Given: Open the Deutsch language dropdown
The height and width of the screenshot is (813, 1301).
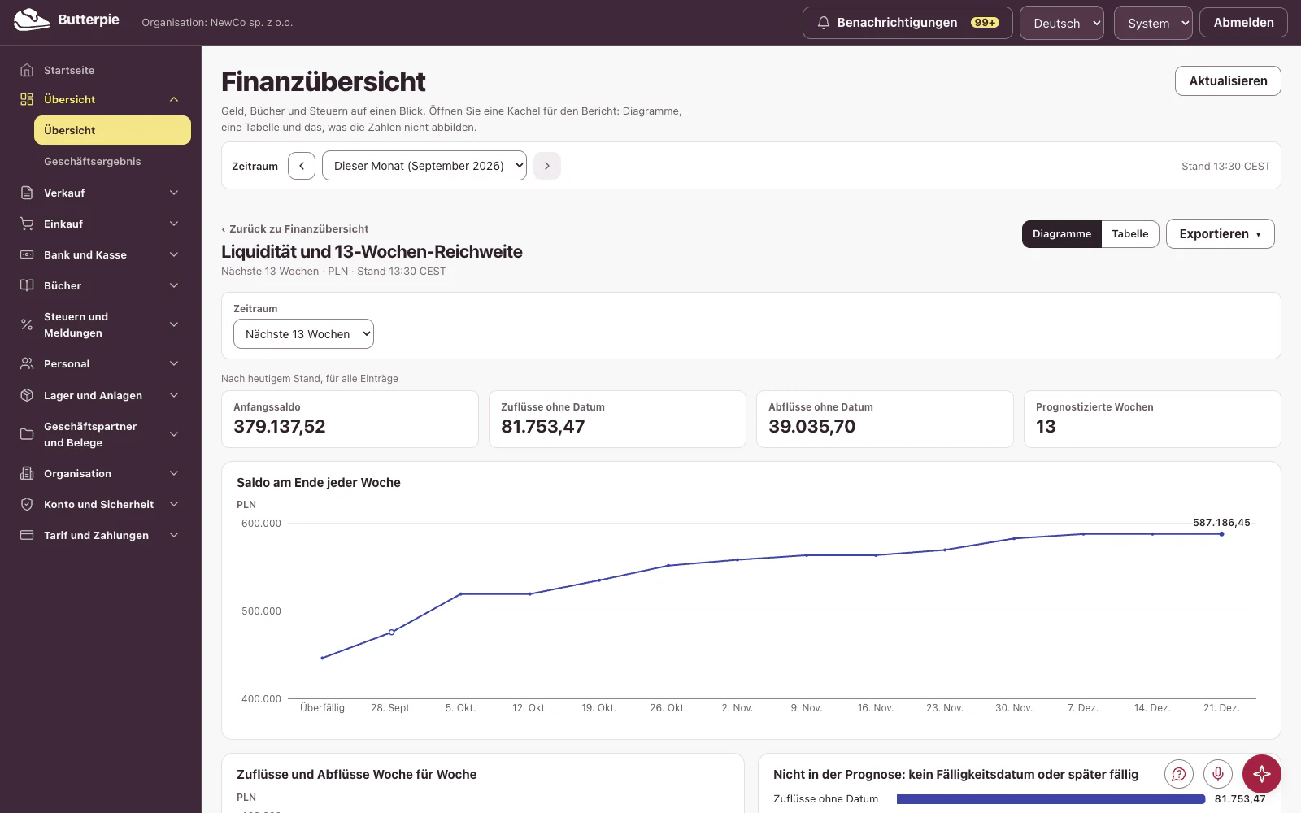Looking at the screenshot, I should [1062, 23].
